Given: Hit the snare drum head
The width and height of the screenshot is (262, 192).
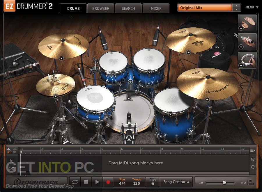Looking at the screenshot, I should click(95, 97).
